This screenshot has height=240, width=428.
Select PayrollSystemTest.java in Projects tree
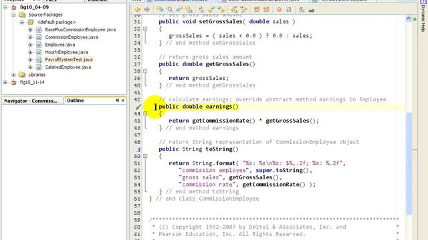tap(69, 59)
